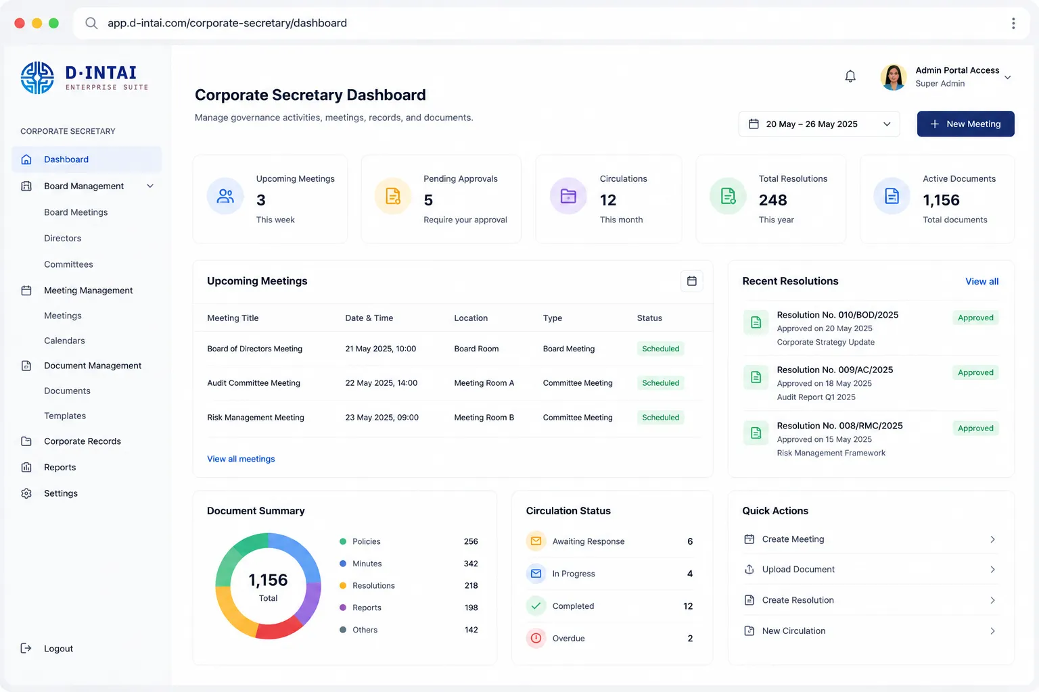Expand the Admin Portal Access account menu
Image resolution: width=1039 pixels, height=692 pixels.
[x=1007, y=77]
